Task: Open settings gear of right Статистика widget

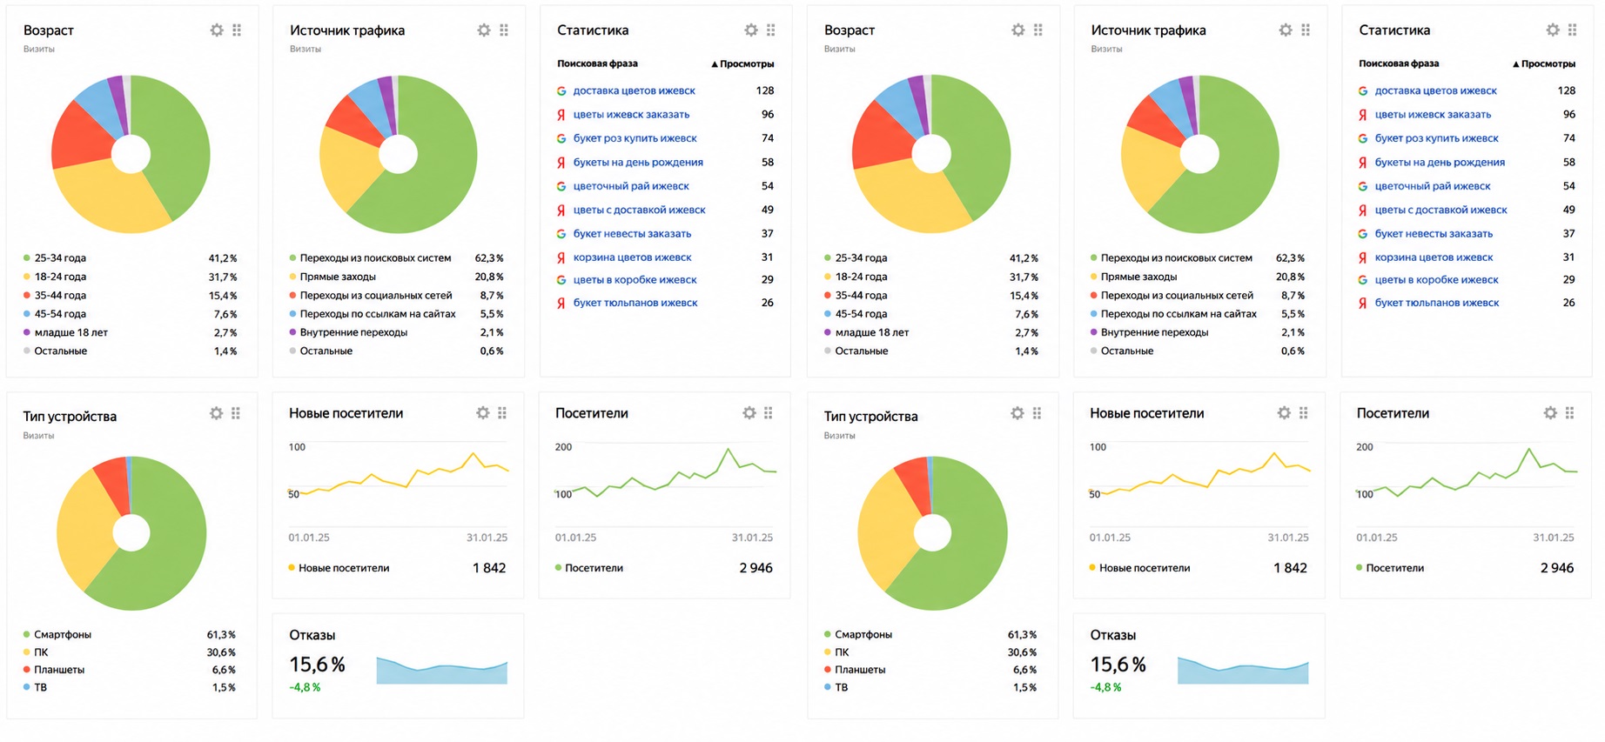Action: click(1553, 30)
